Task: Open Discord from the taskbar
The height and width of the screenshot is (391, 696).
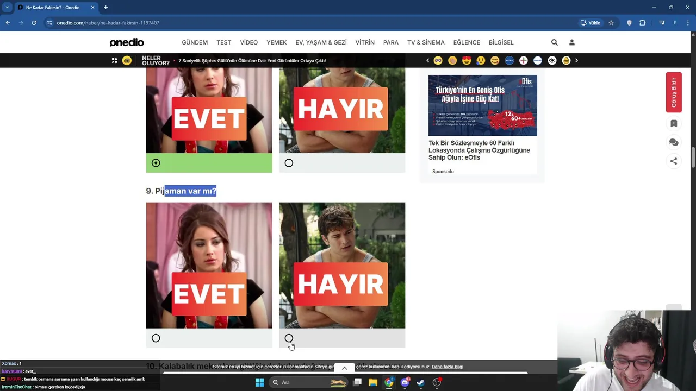Action: [405, 382]
